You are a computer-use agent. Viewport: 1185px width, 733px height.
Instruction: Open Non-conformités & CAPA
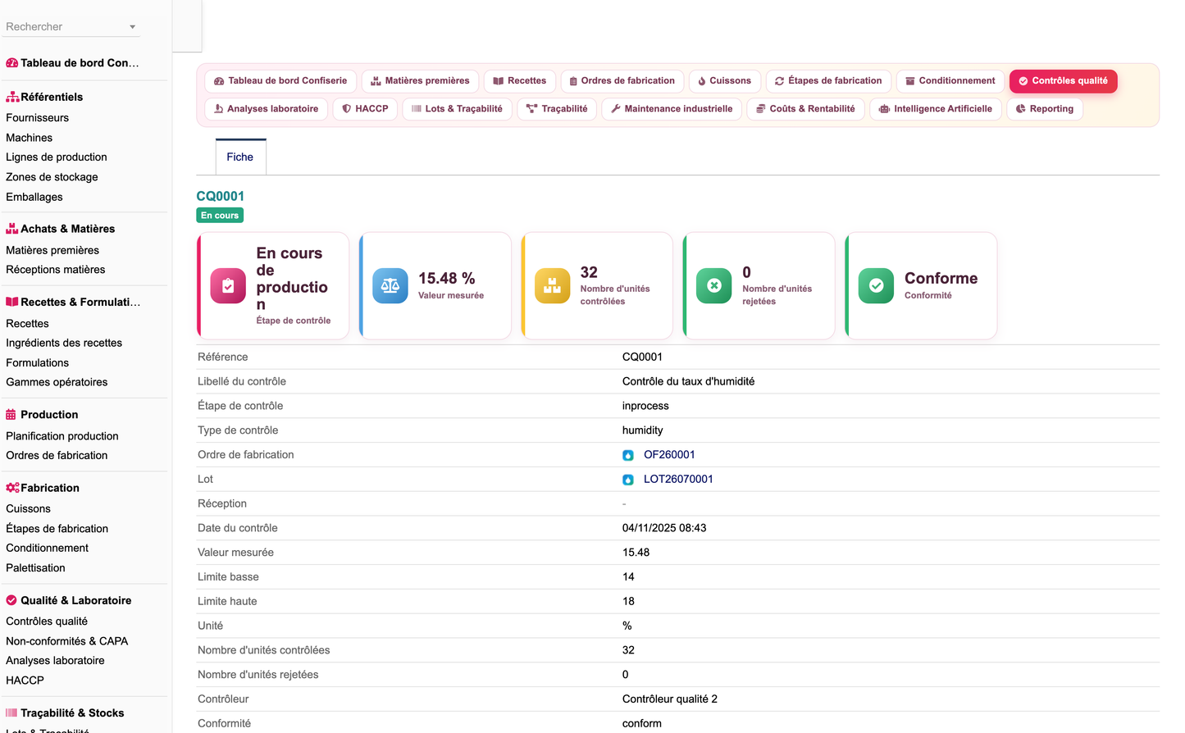[x=67, y=641]
